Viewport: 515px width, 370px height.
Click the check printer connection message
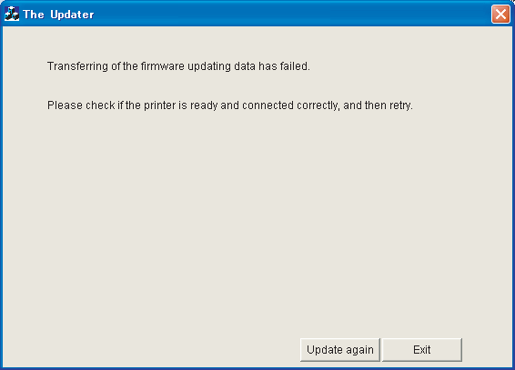(x=230, y=105)
